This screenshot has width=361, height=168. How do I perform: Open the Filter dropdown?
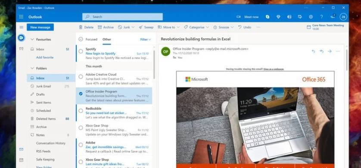click(146, 39)
